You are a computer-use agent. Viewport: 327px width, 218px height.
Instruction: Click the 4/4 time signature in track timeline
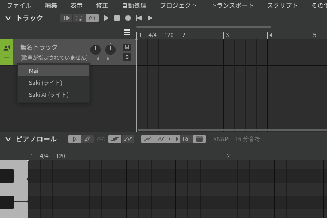(153, 35)
